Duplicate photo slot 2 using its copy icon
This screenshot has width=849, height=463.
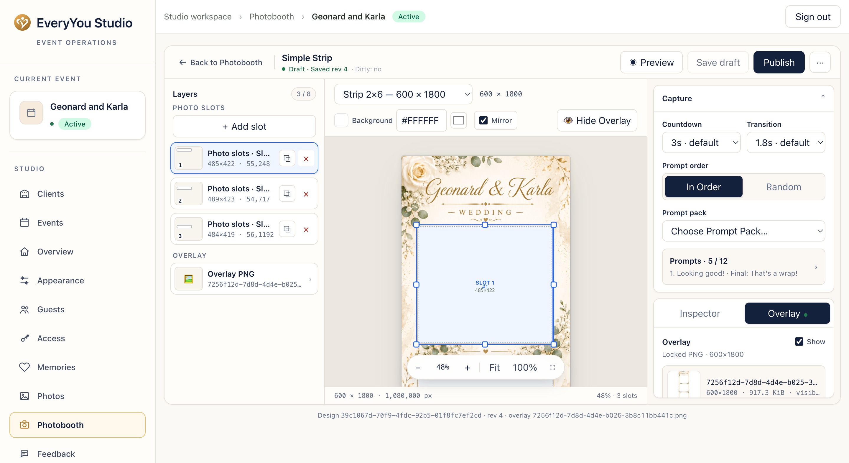(x=287, y=194)
